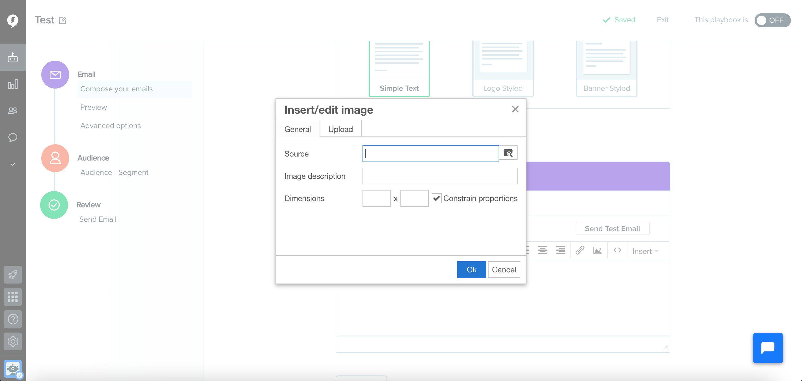Click the browse file icon next to Source
Viewport: 802px width, 381px height.
[x=508, y=153]
